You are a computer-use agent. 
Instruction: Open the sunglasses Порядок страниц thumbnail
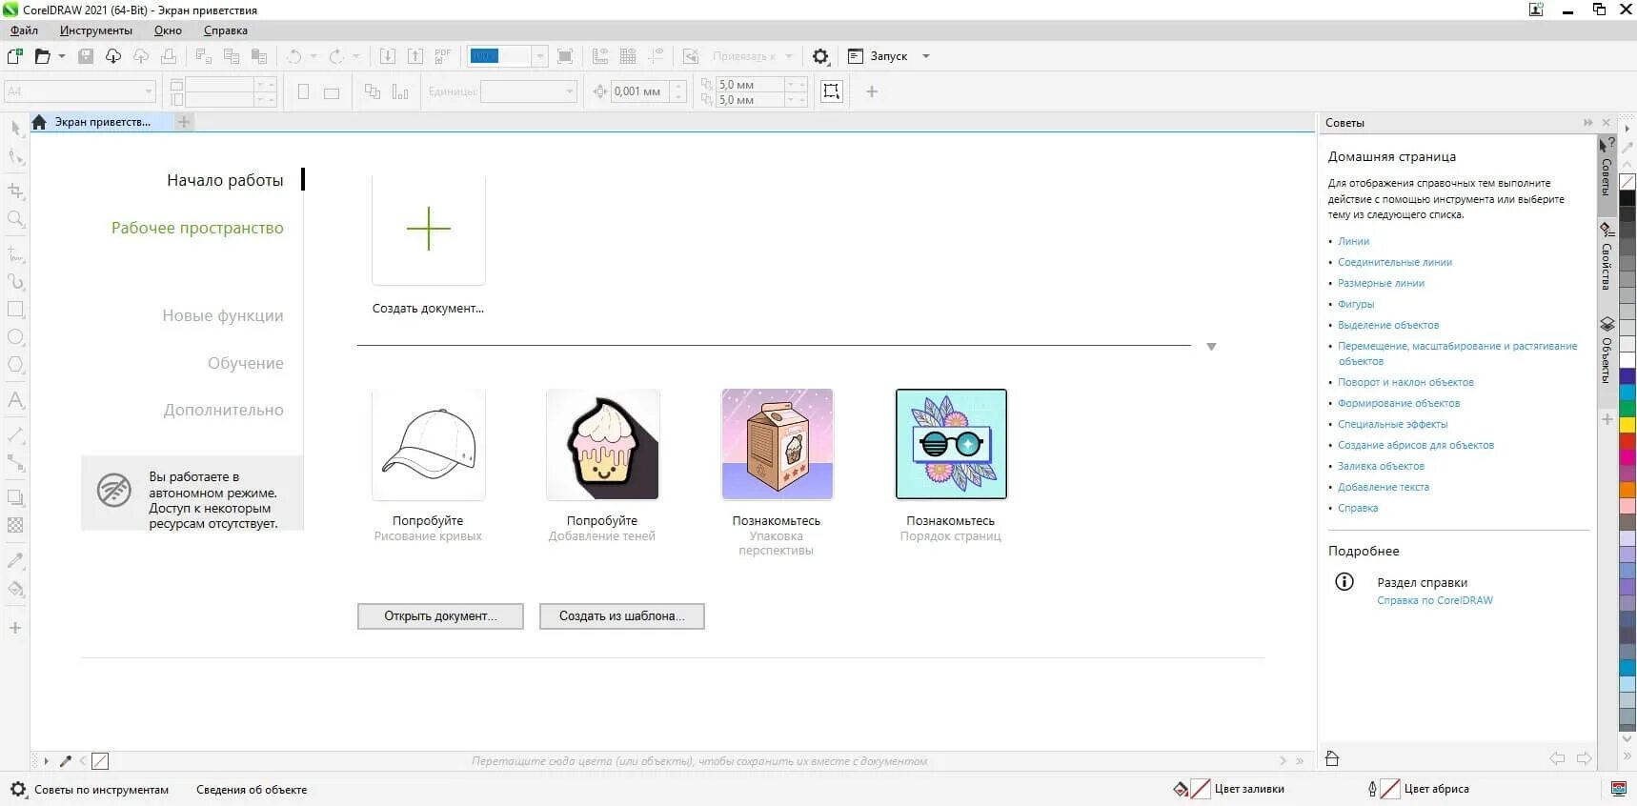(x=951, y=444)
